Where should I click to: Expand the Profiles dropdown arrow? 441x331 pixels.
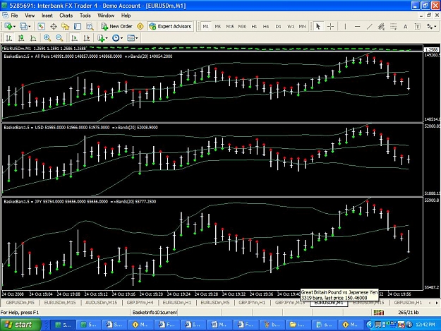[x=29, y=27]
